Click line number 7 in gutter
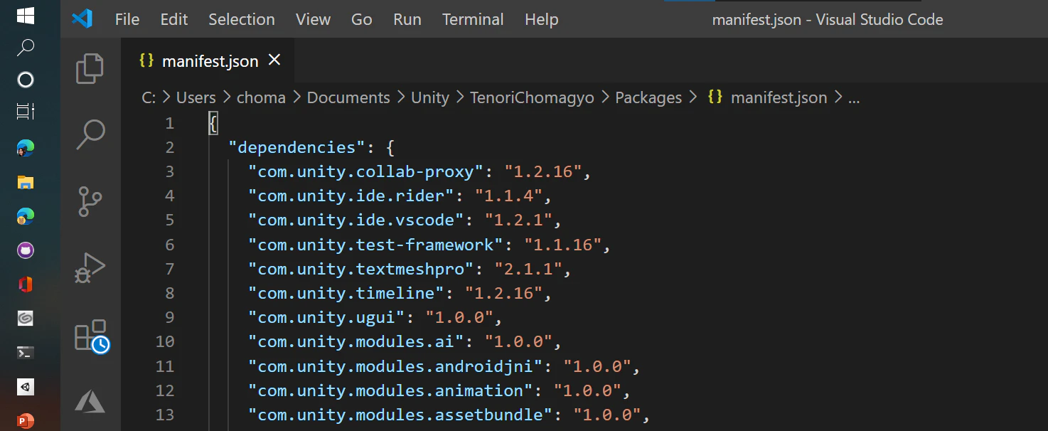 pyautogui.click(x=169, y=269)
